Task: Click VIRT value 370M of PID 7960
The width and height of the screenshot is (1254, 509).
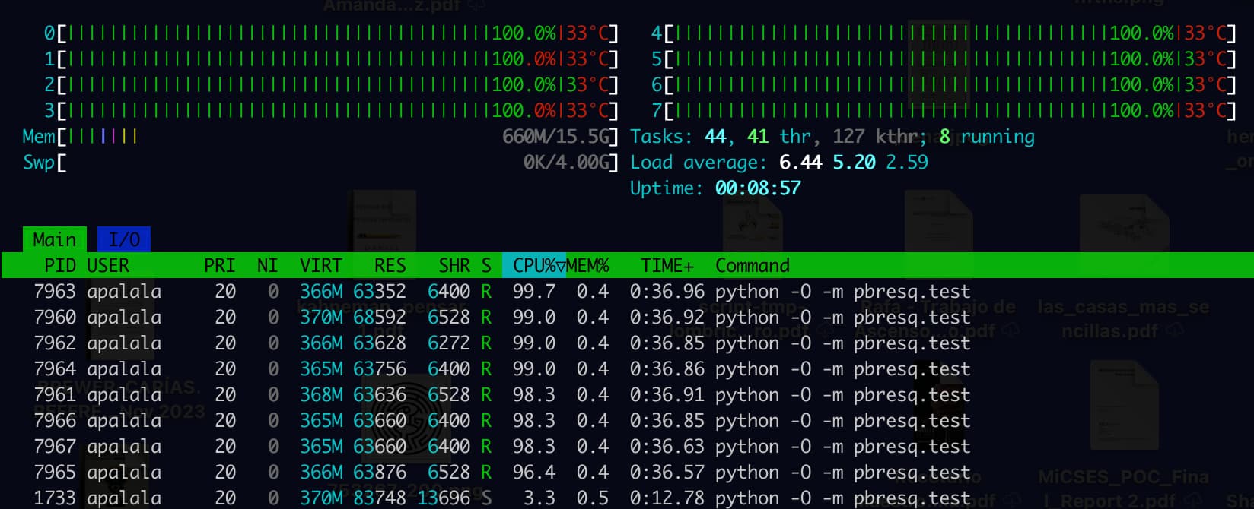Action: tap(321, 317)
